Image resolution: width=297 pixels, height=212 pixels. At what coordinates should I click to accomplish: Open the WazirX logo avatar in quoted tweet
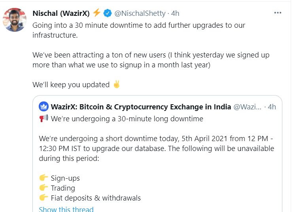[x=44, y=107]
